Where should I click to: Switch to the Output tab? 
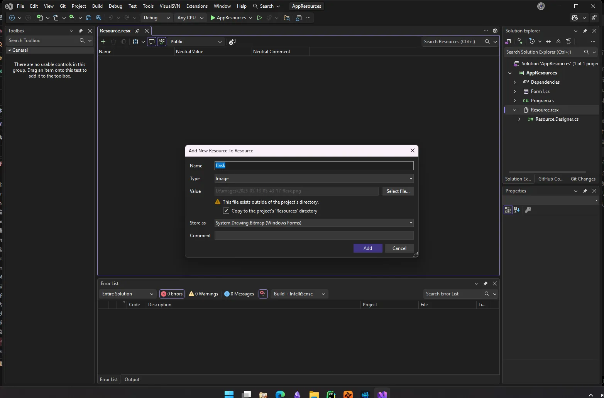132,379
